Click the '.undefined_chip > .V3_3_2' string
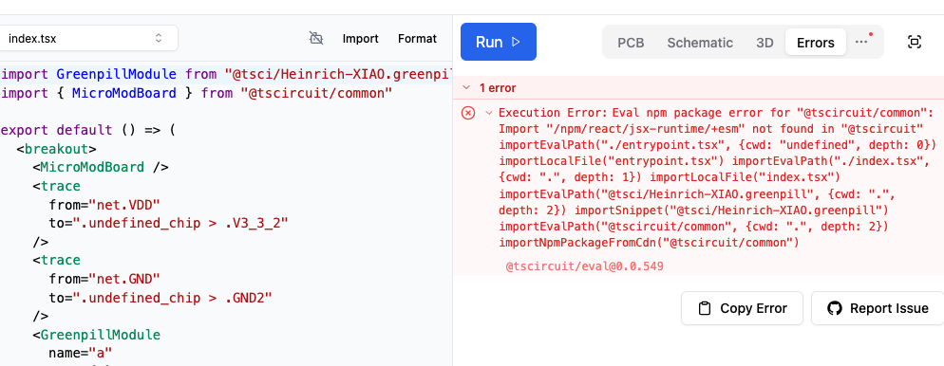Viewport: 944px width, 366px height. point(180,223)
